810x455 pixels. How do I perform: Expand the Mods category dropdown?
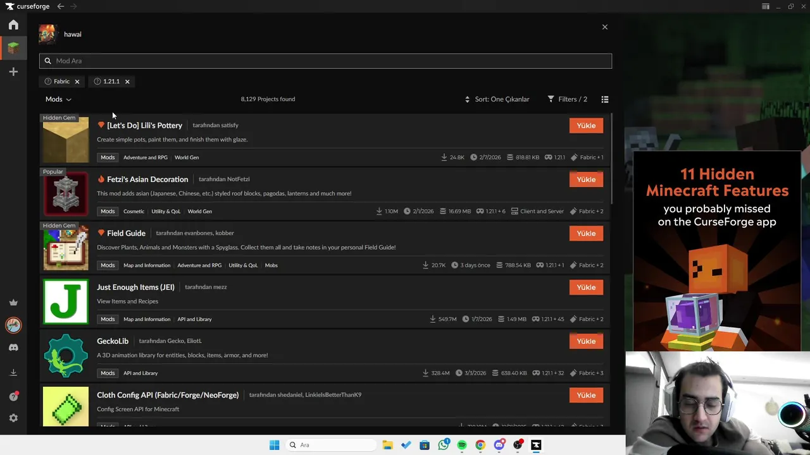58,99
